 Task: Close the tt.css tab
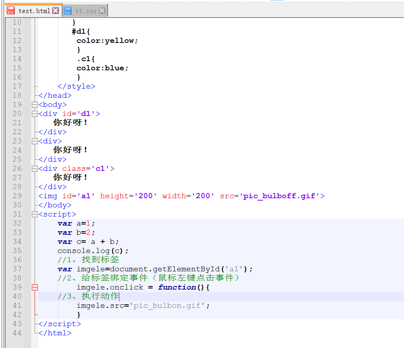pos(102,11)
